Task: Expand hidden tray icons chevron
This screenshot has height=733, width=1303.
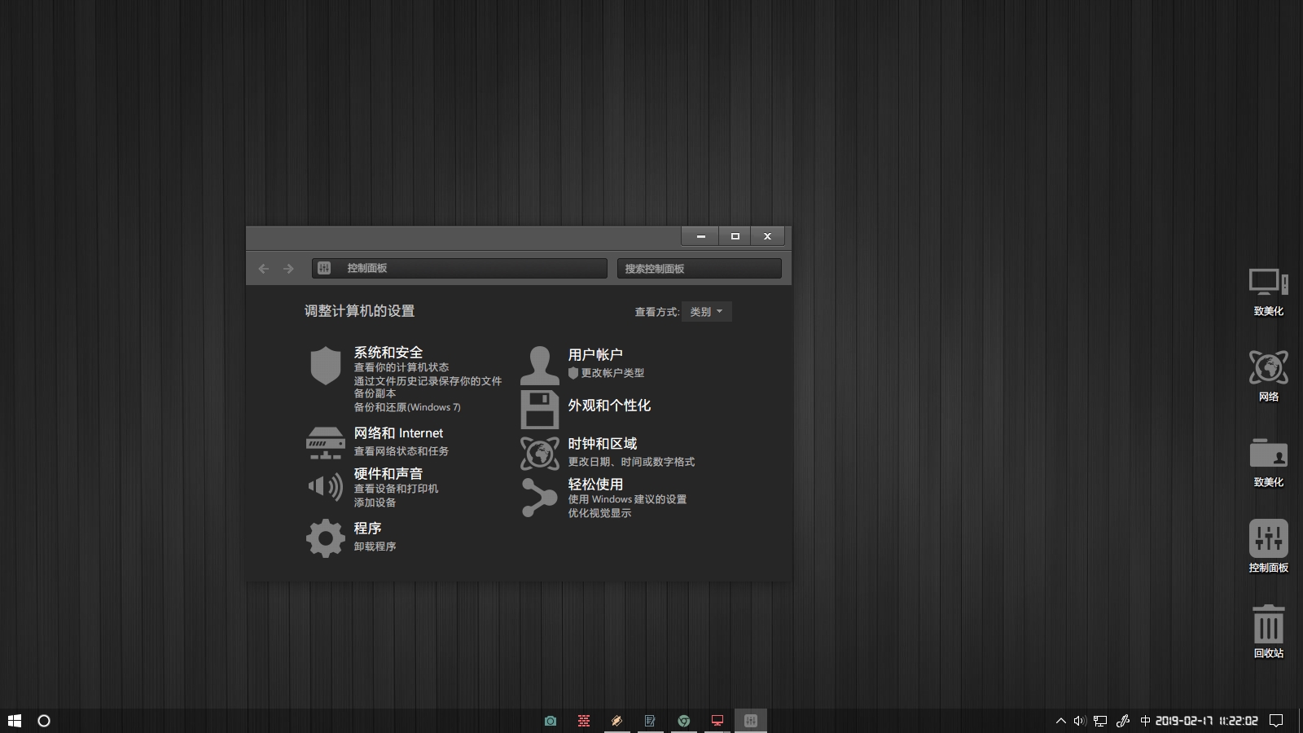Action: (1060, 721)
